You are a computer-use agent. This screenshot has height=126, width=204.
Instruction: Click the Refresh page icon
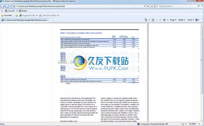[148, 6]
